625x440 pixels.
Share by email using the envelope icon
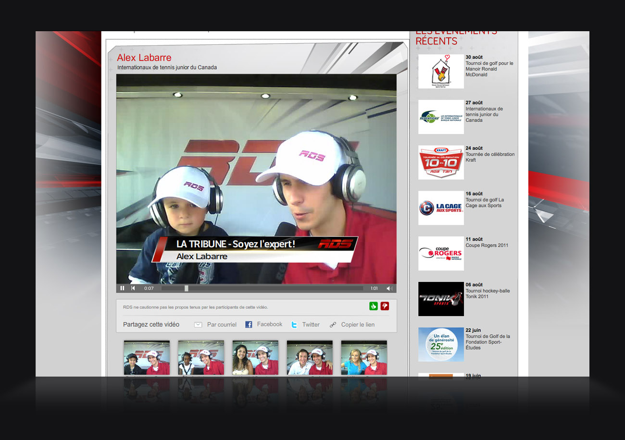198,325
